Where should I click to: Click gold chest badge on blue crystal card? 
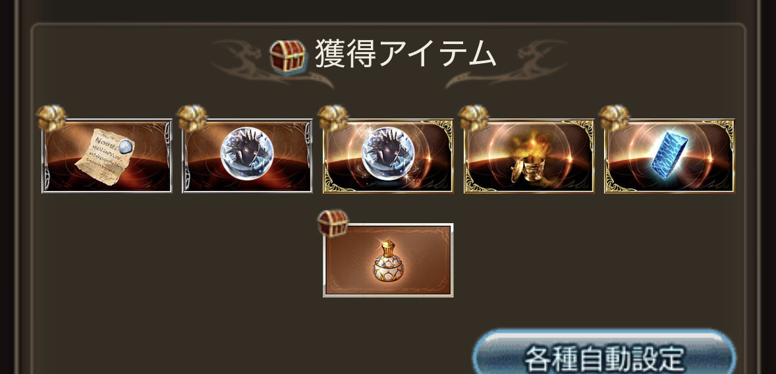614,119
